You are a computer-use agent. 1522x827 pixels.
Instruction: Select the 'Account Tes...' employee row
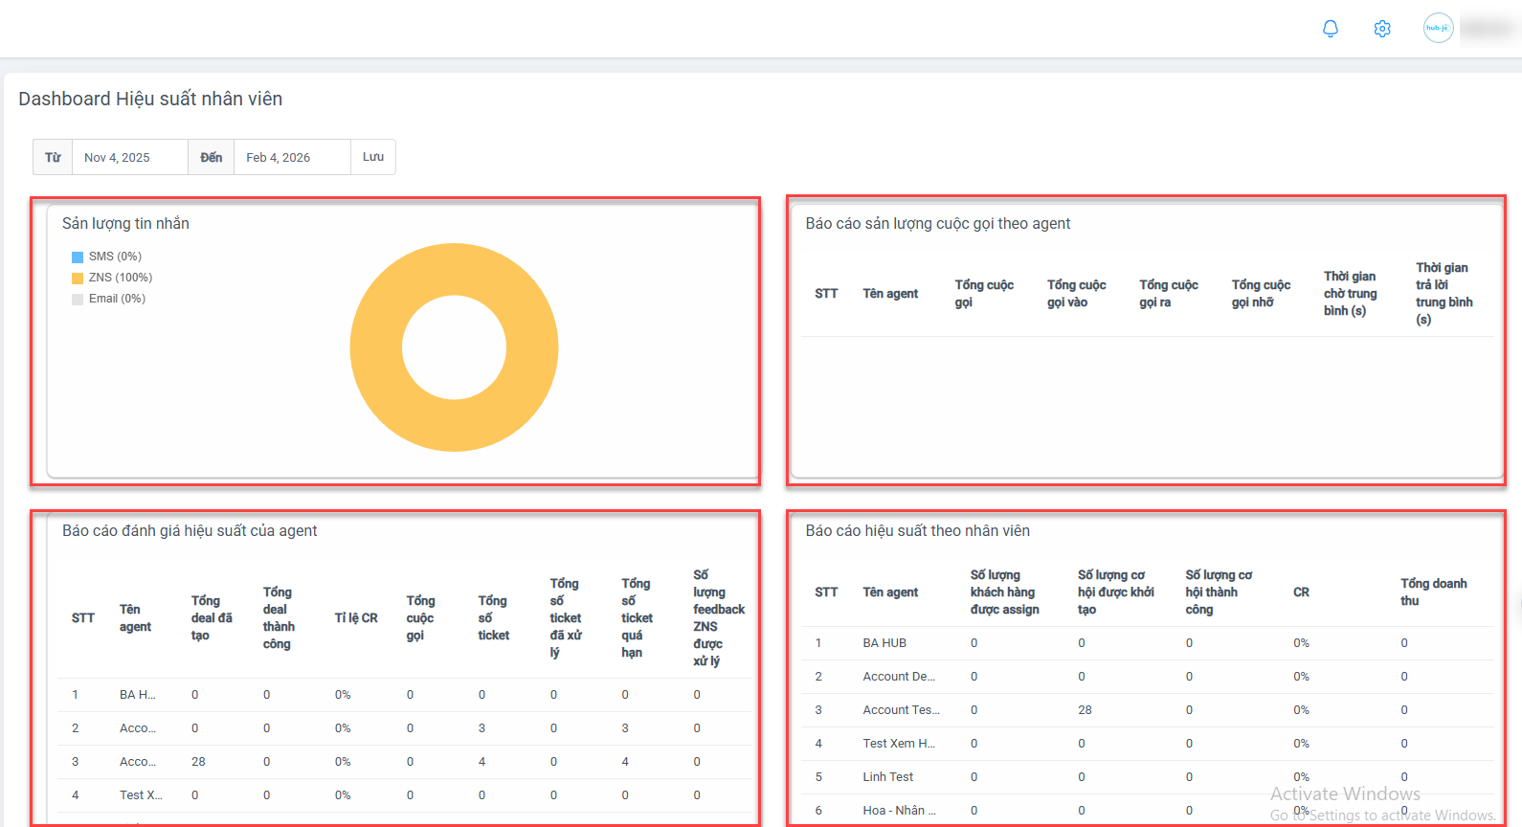coord(901,710)
